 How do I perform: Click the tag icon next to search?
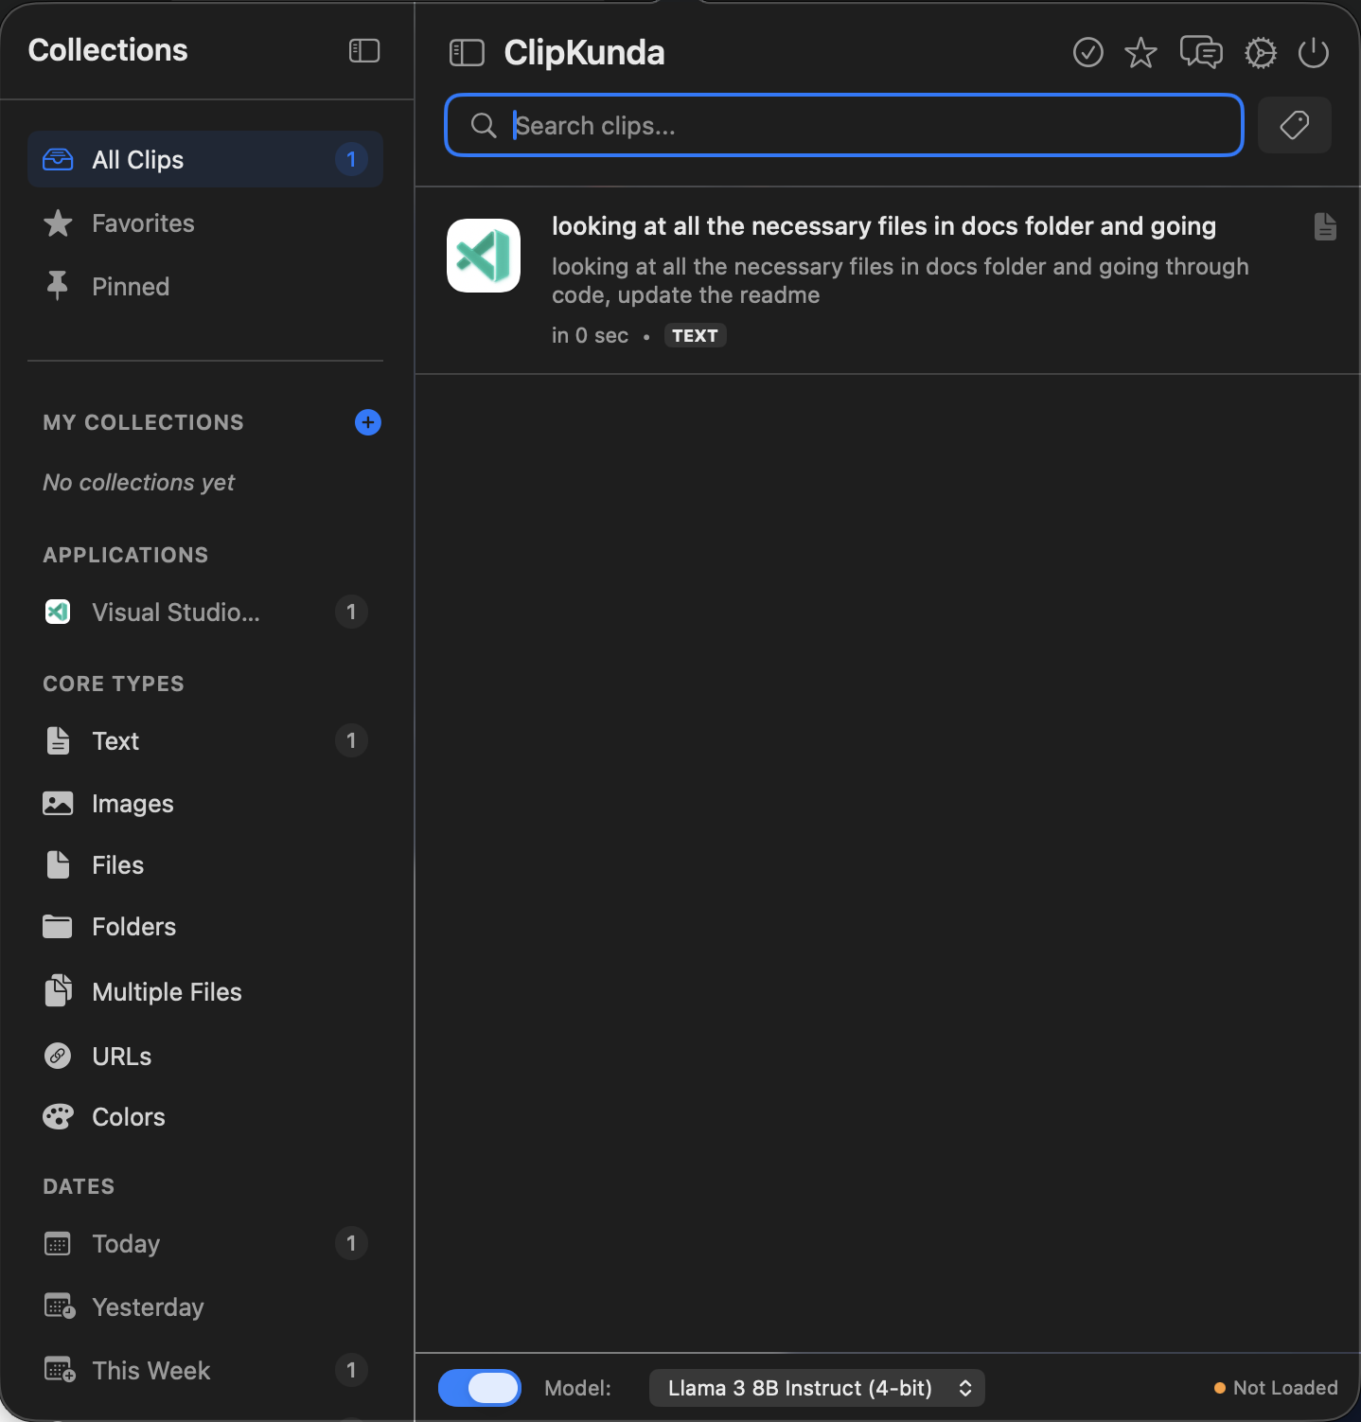[1294, 124]
